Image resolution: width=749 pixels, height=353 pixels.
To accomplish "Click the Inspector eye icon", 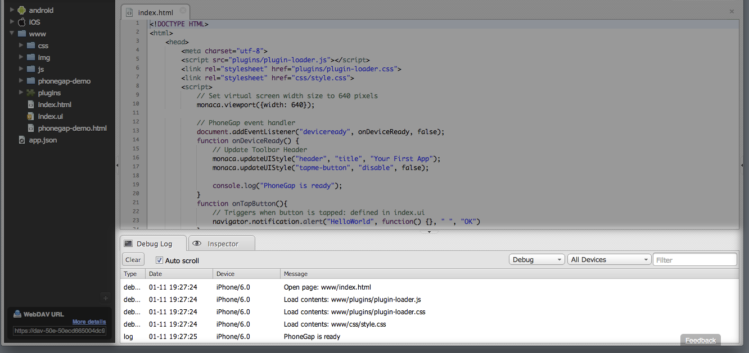I will 197,244.
